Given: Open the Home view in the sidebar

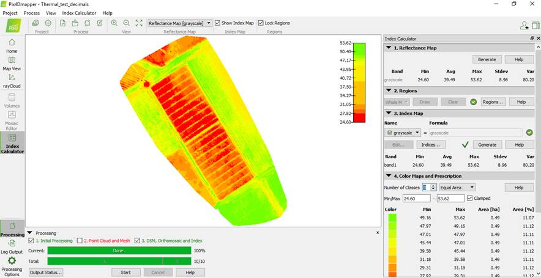Looking at the screenshot, I should tap(12, 46).
